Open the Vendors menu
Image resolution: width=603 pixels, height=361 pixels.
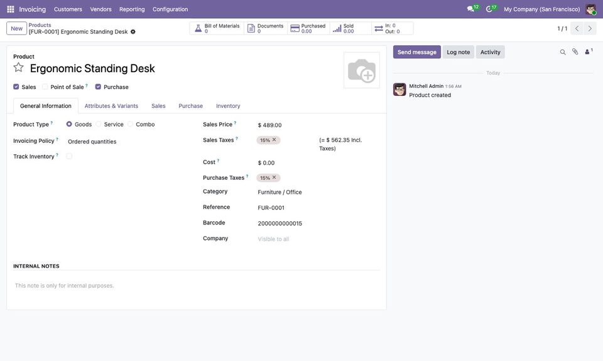100,9
